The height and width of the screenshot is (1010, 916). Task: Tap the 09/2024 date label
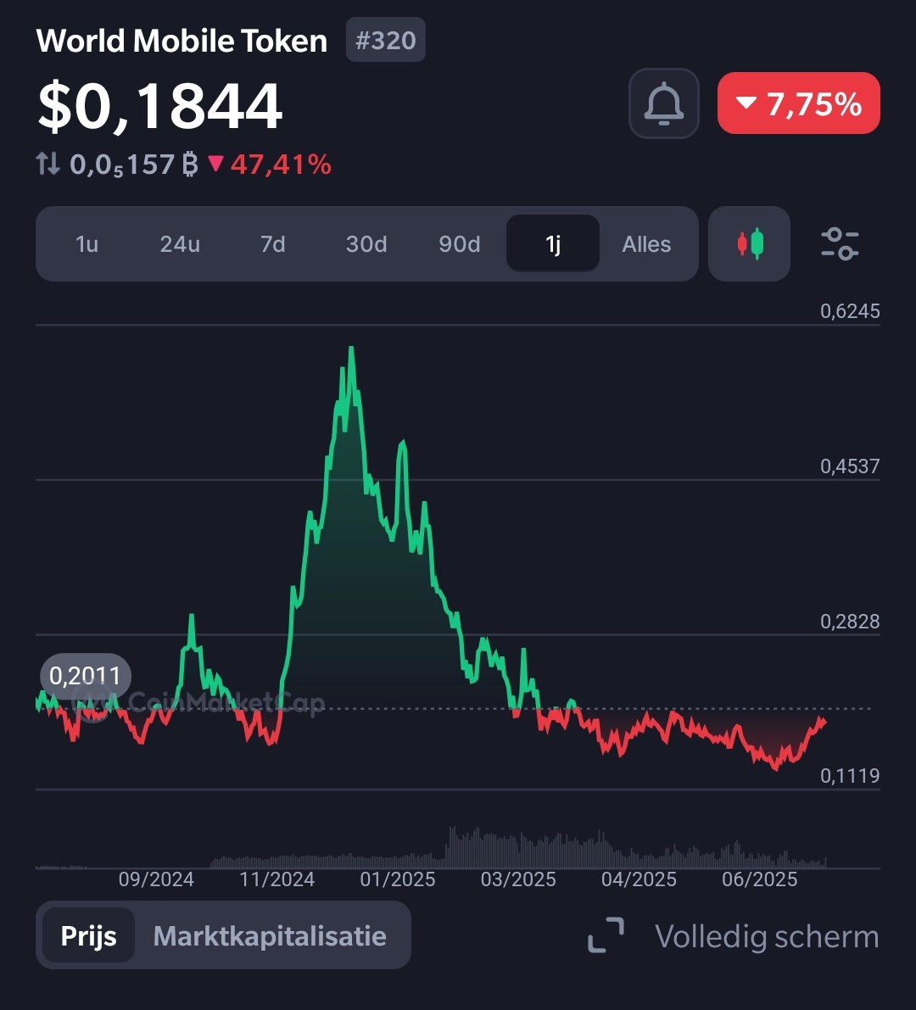pyautogui.click(x=157, y=879)
